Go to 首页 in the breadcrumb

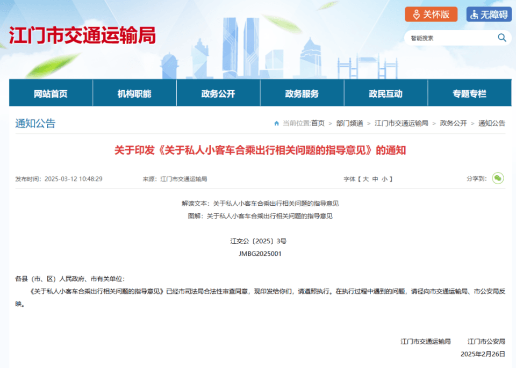click(318, 124)
